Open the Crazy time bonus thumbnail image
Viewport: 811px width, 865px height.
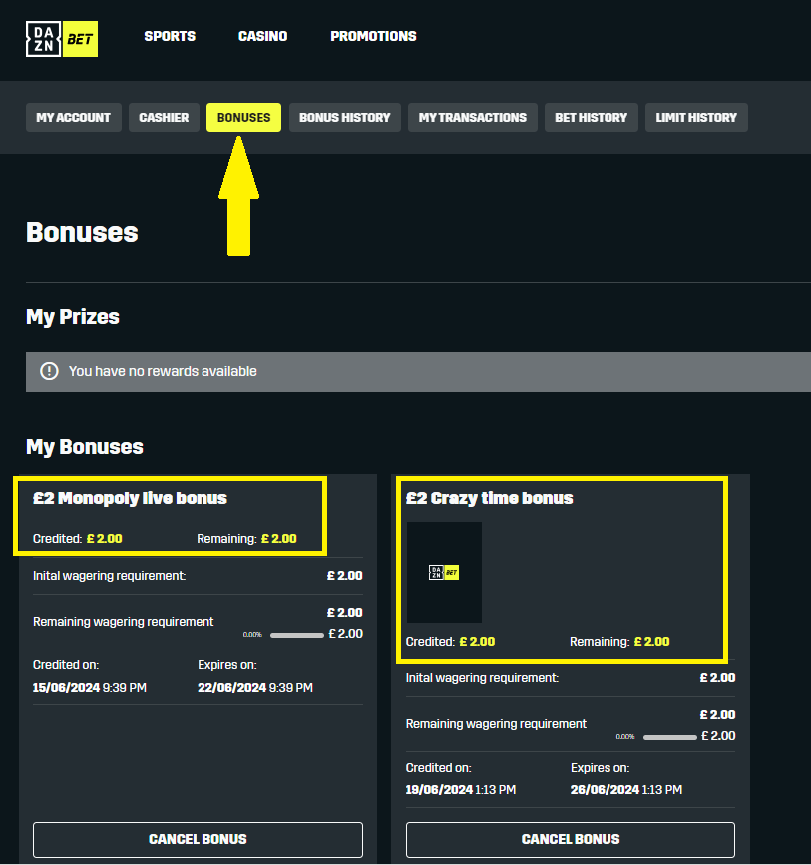[x=444, y=572]
